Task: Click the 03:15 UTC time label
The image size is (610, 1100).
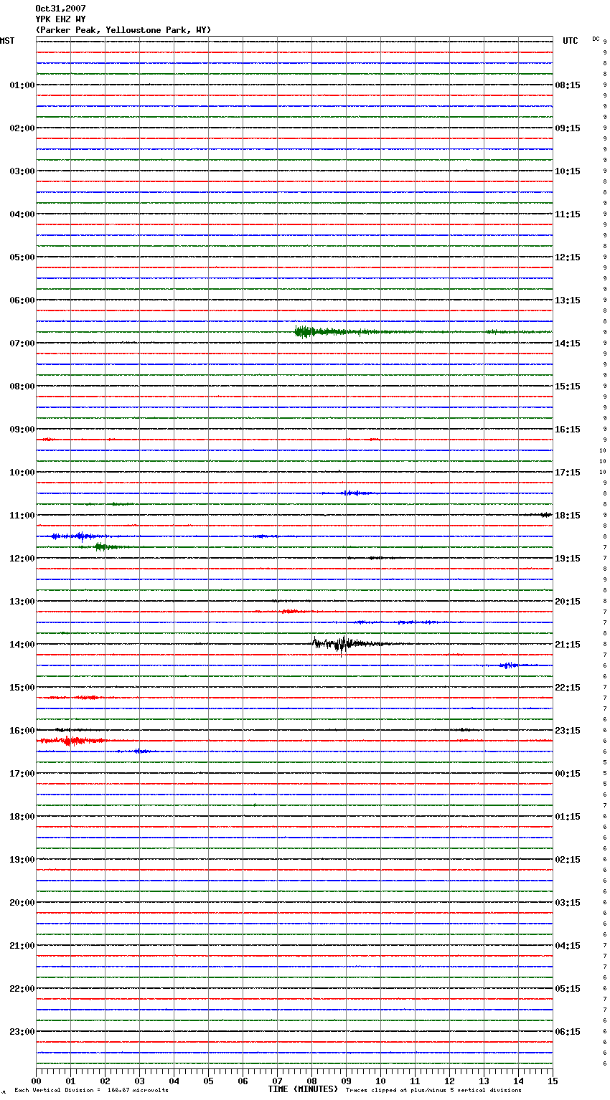Action: tap(568, 902)
